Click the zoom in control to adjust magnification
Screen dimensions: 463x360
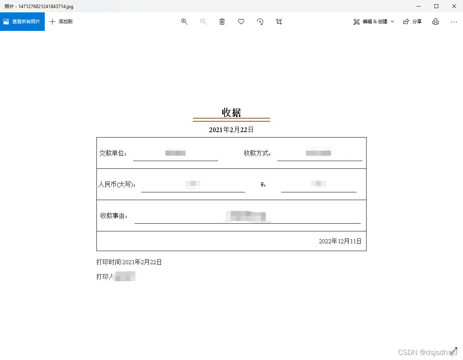[x=184, y=22]
